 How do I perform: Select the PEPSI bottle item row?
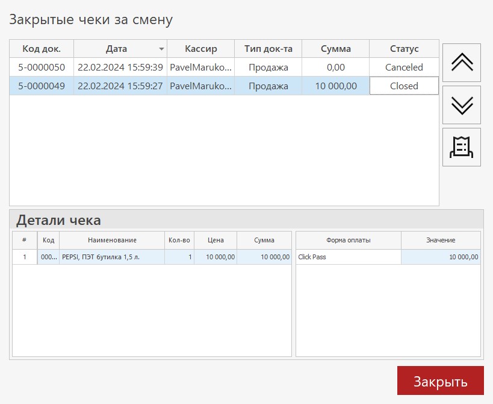pos(111,257)
